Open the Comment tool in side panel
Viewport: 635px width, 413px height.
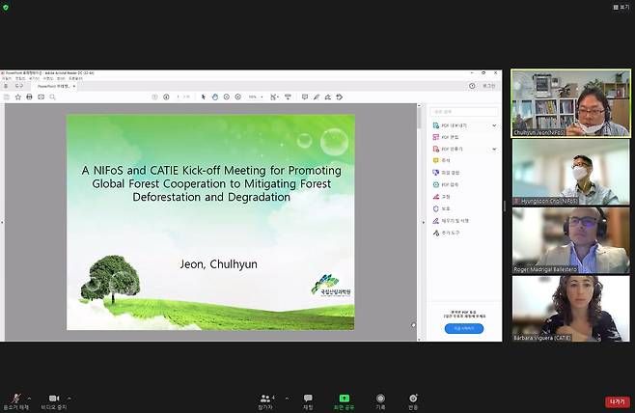tap(441, 161)
